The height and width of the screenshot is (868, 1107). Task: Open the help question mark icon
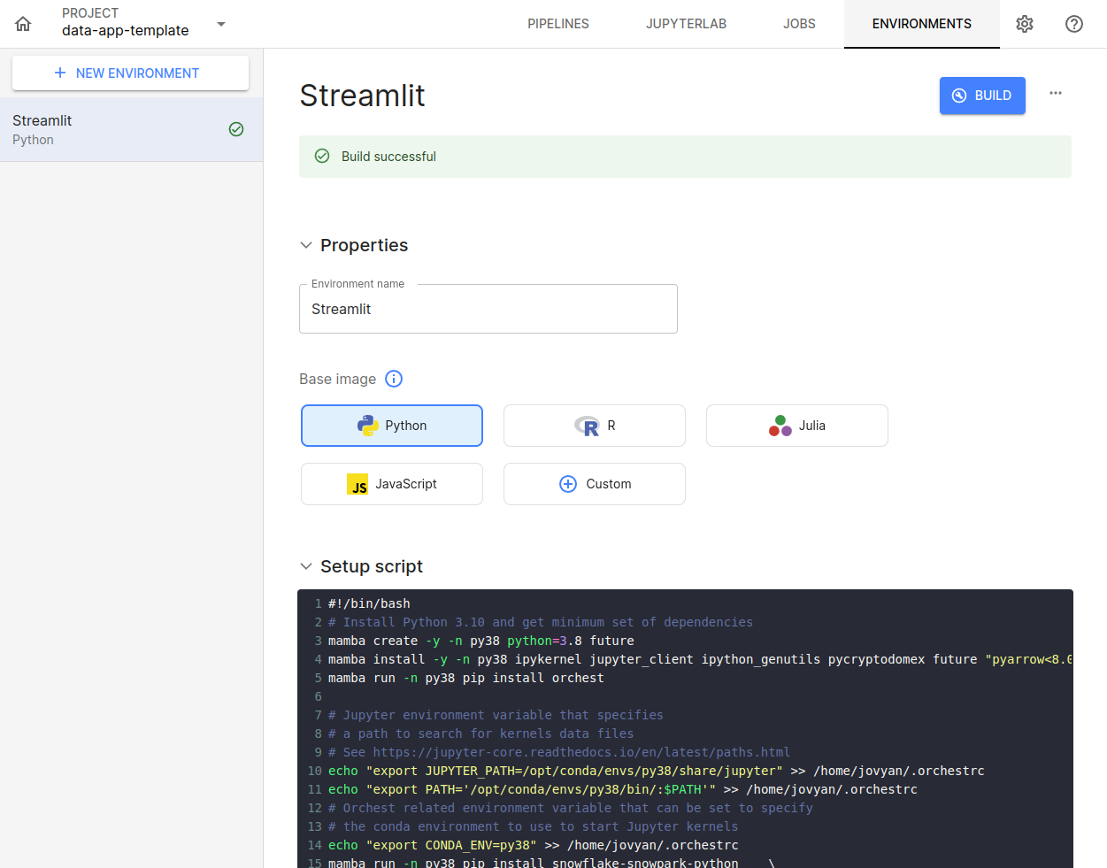tap(1074, 24)
